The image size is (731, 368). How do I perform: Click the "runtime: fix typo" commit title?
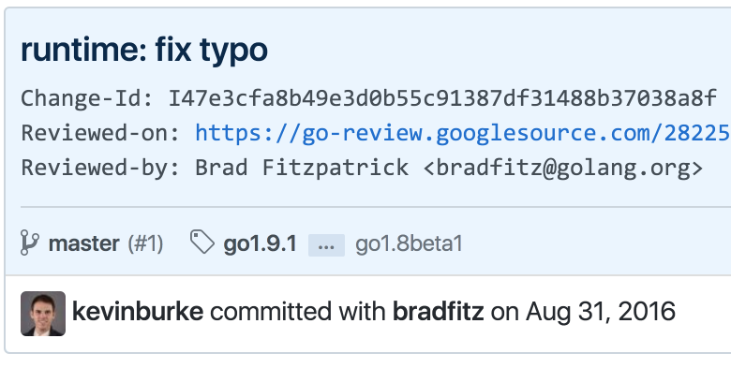[144, 50]
